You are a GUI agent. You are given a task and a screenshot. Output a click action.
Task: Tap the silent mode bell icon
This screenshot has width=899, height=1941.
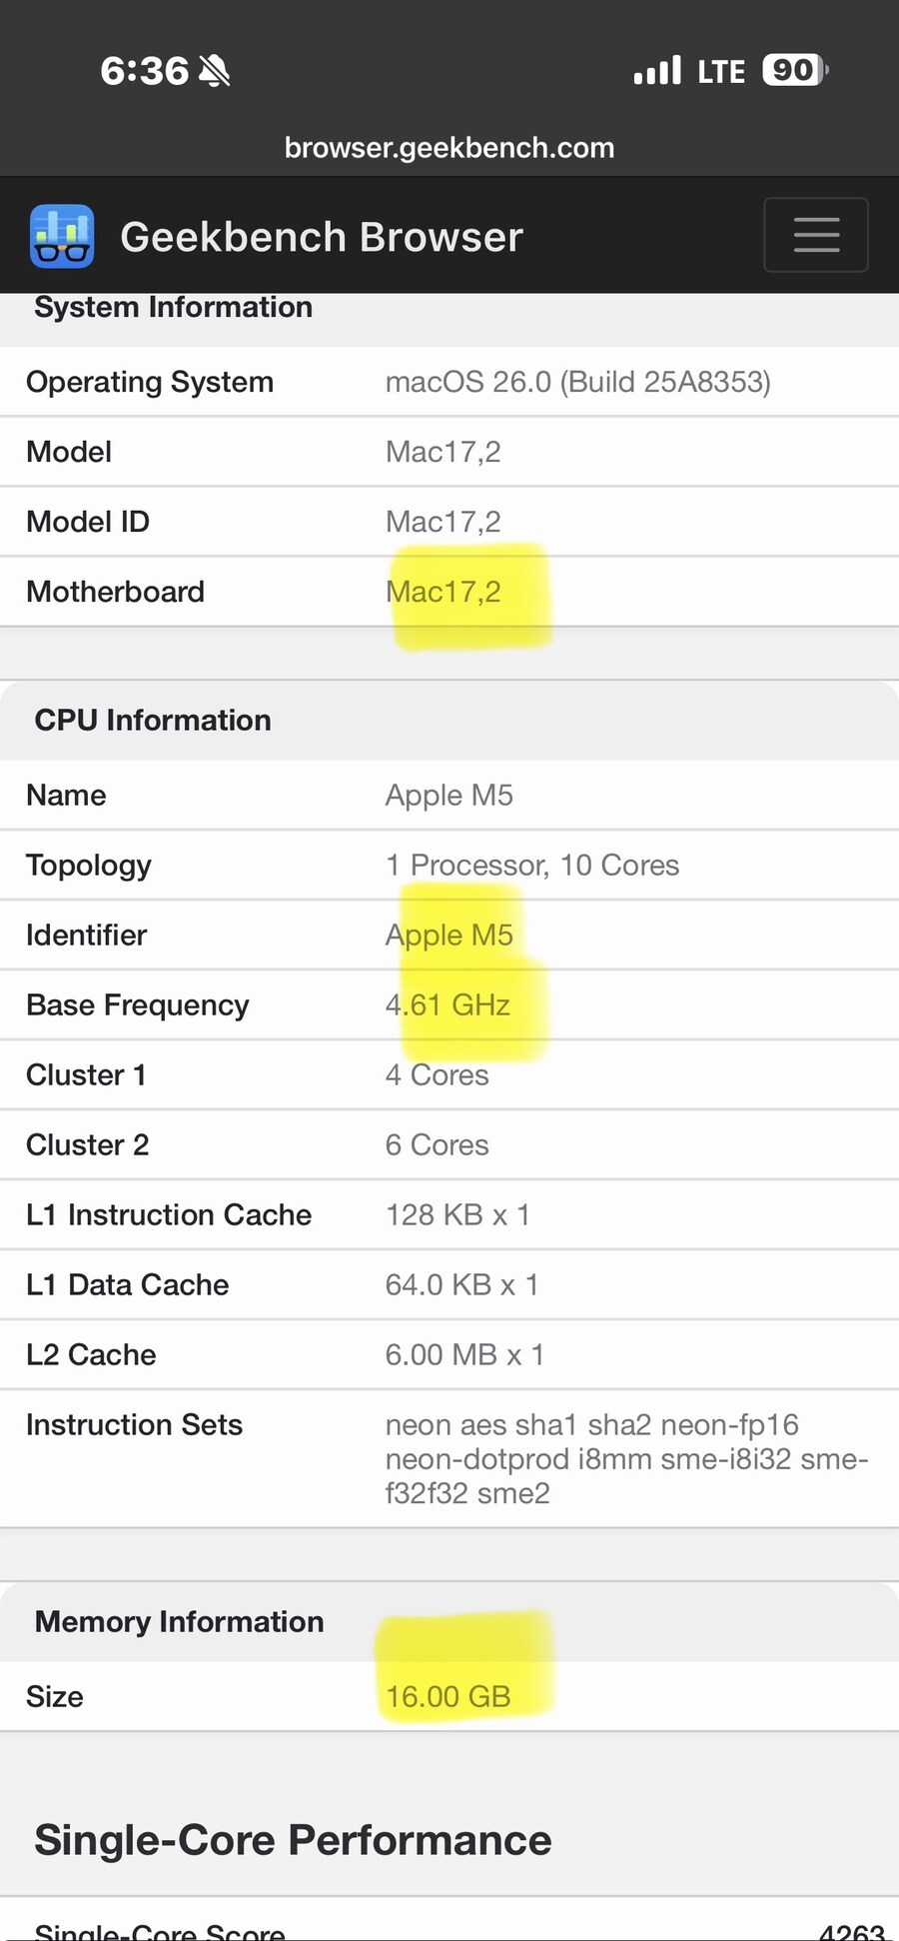click(x=215, y=71)
